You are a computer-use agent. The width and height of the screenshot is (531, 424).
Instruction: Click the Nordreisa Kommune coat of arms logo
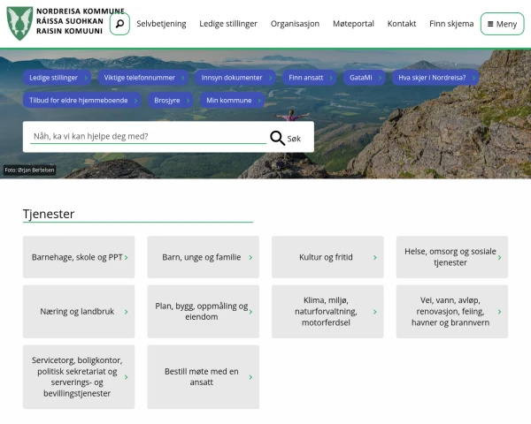19,24
